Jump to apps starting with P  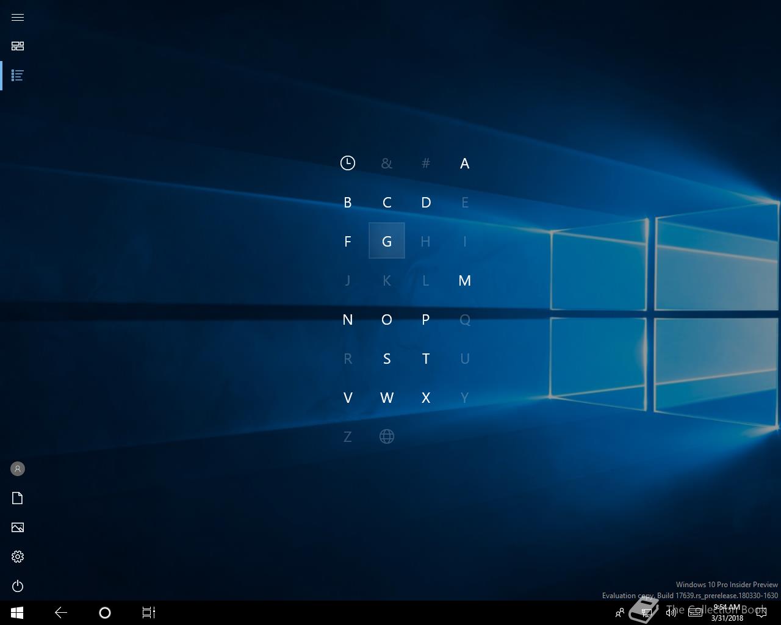426,320
